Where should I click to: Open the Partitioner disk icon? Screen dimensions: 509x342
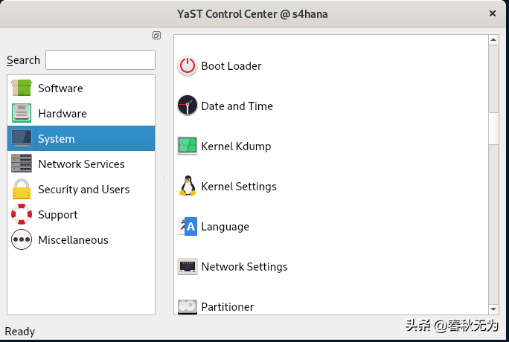[188, 306]
